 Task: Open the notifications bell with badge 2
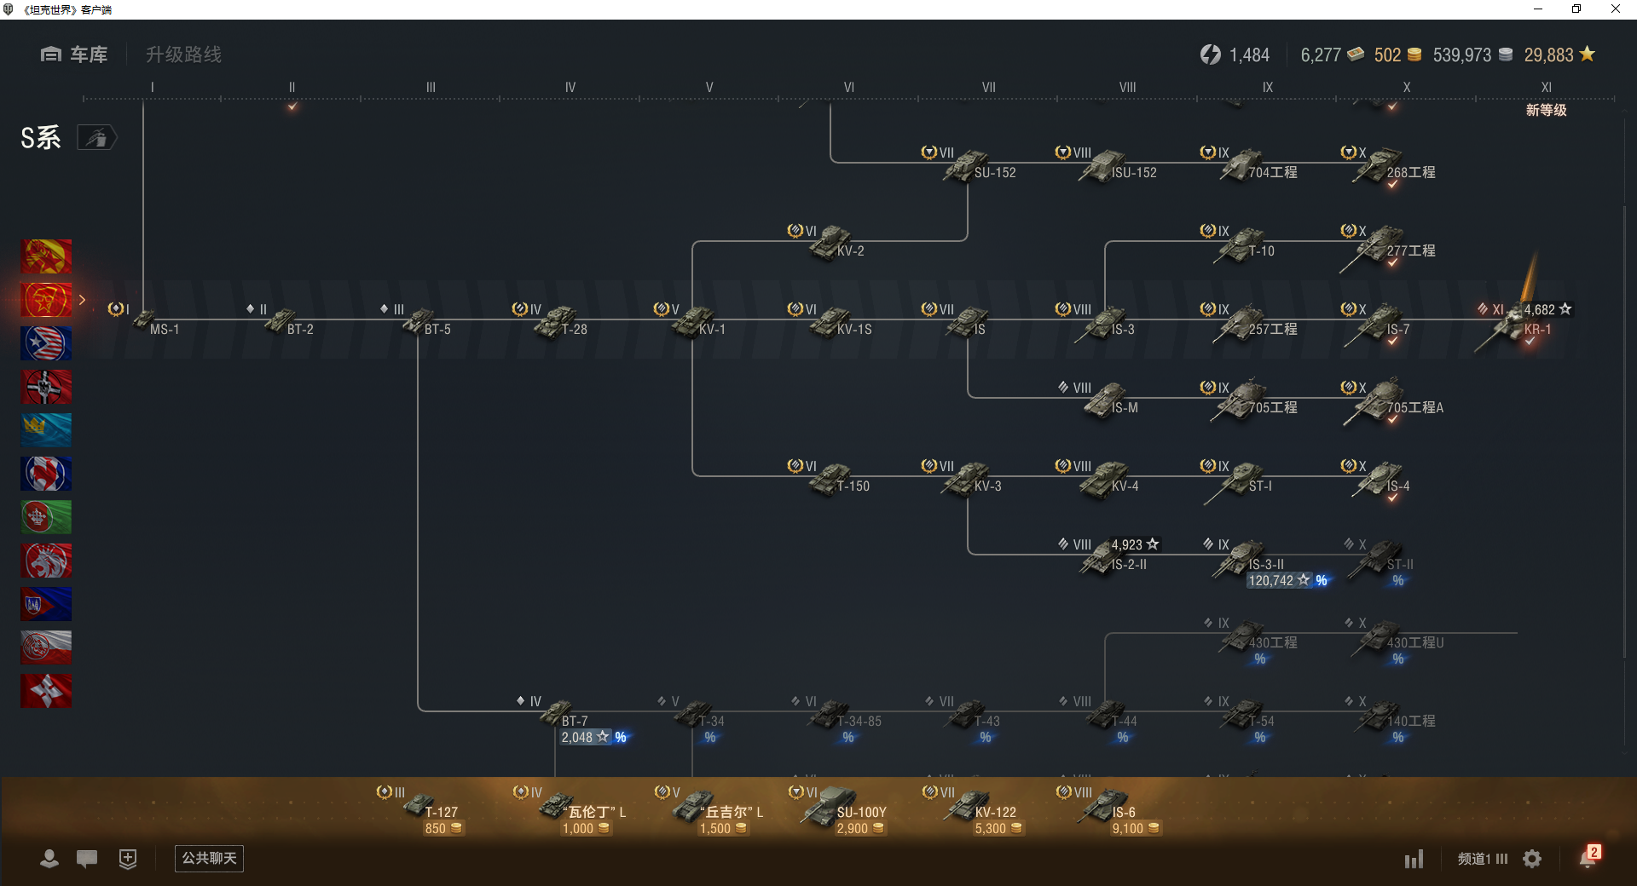[x=1588, y=858]
